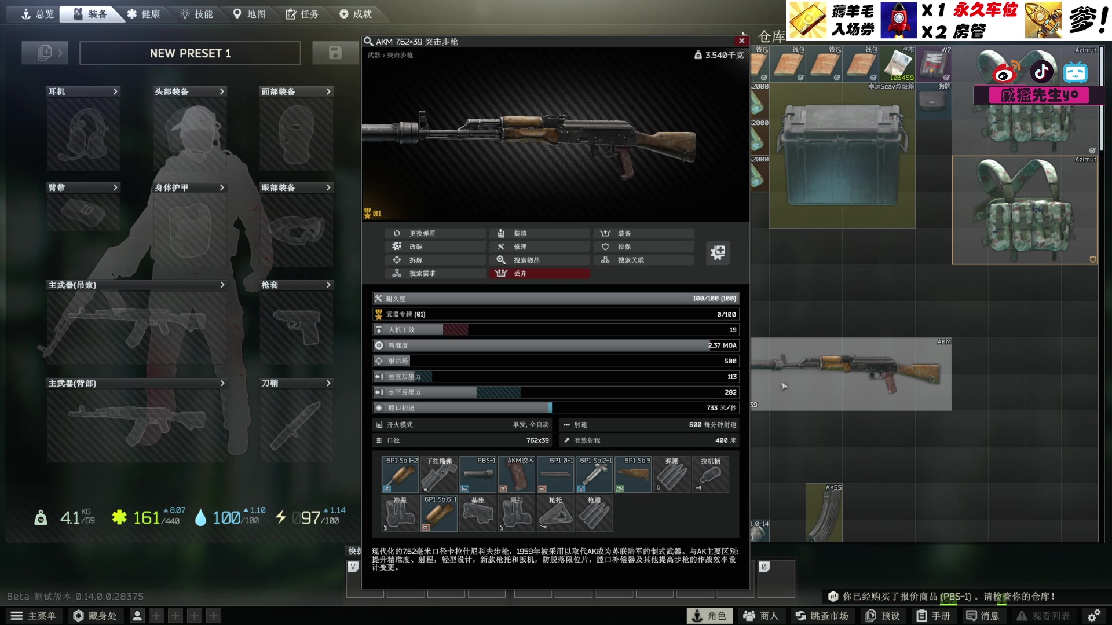Switch to the 地图 map tab
Viewport: 1112px width, 625px height.
249,14
